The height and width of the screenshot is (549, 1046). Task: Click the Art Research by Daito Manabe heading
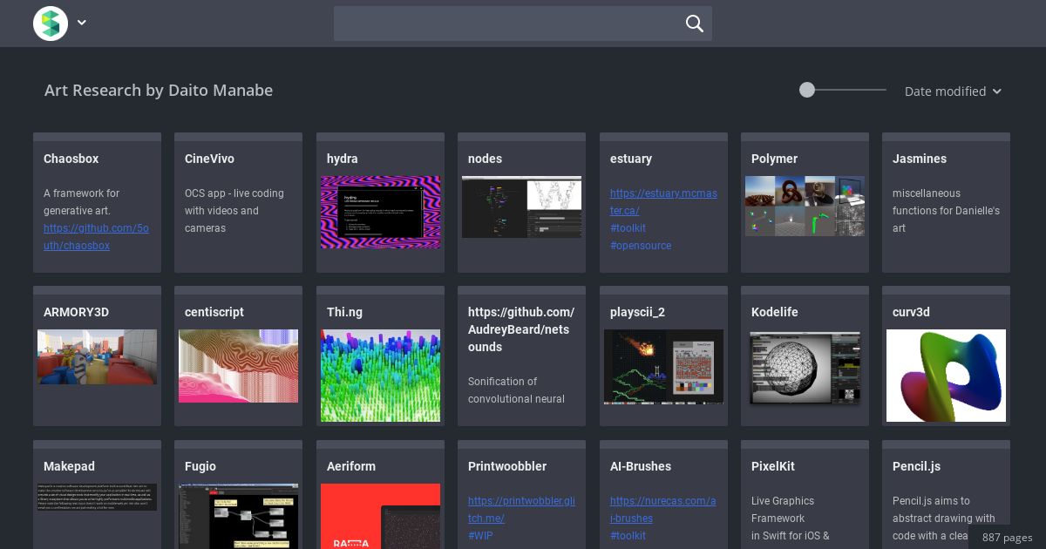159,91
